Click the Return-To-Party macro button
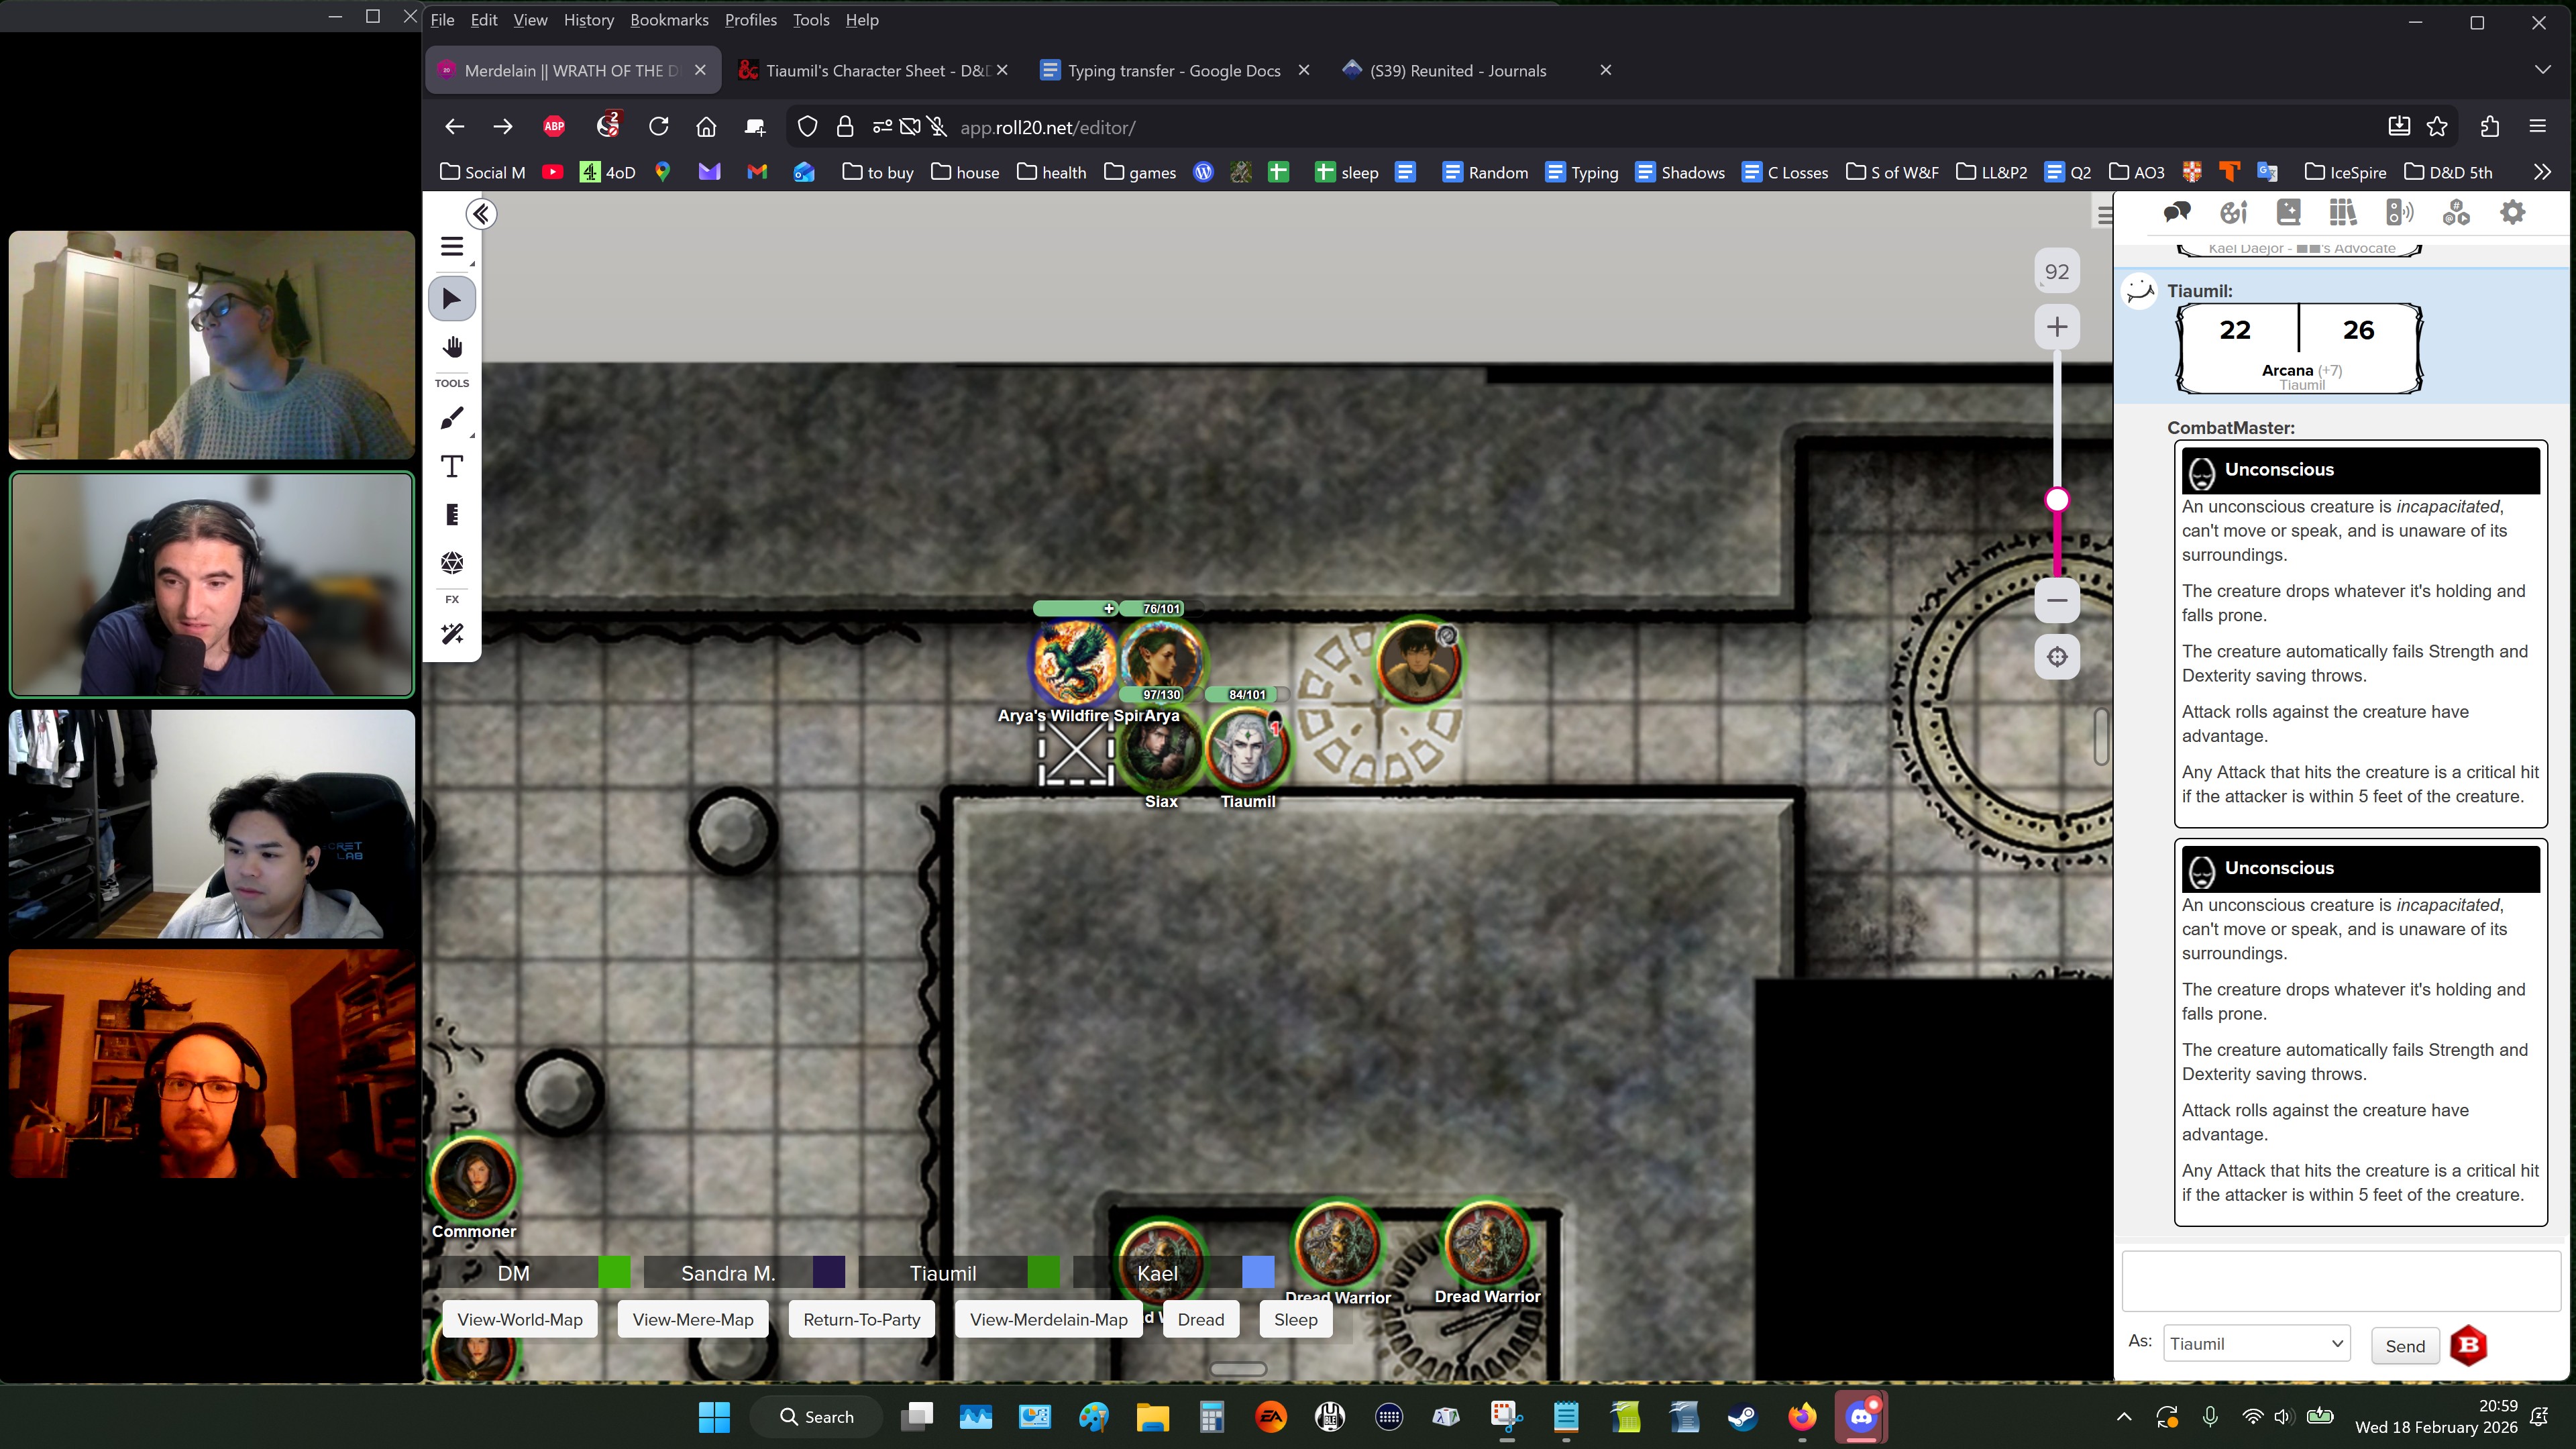 (861, 1319)
